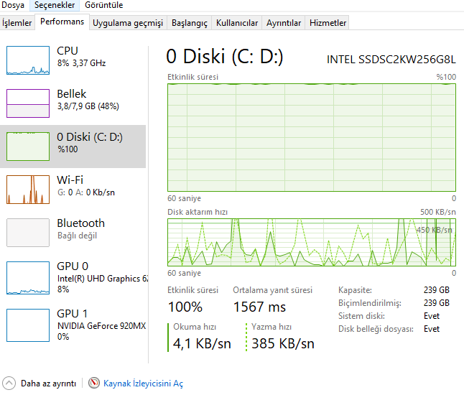Go to the Başlangıç tab

(190, 23)
